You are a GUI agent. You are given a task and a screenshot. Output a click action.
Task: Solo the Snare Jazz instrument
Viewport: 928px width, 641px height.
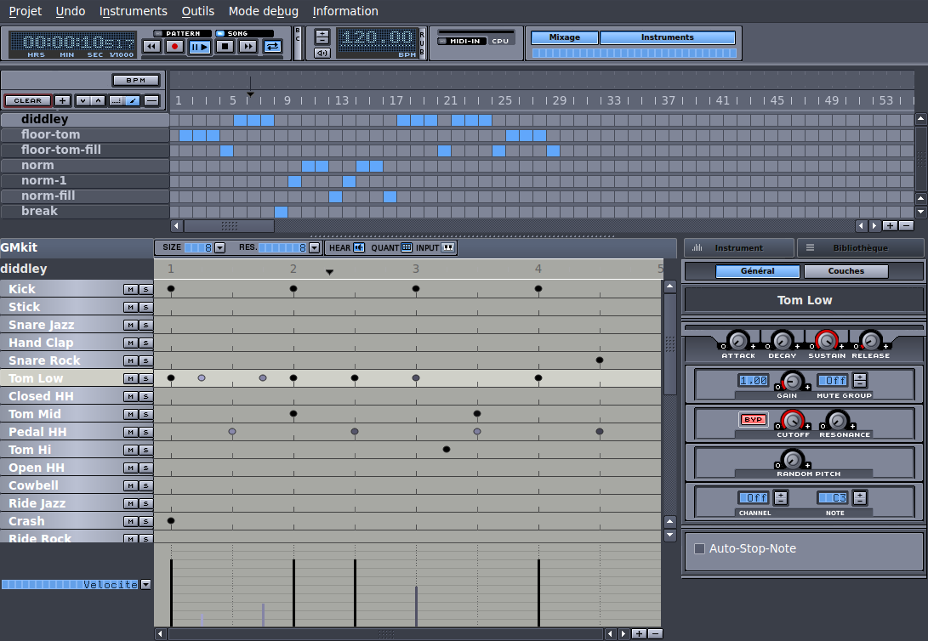tap(145, 326)
